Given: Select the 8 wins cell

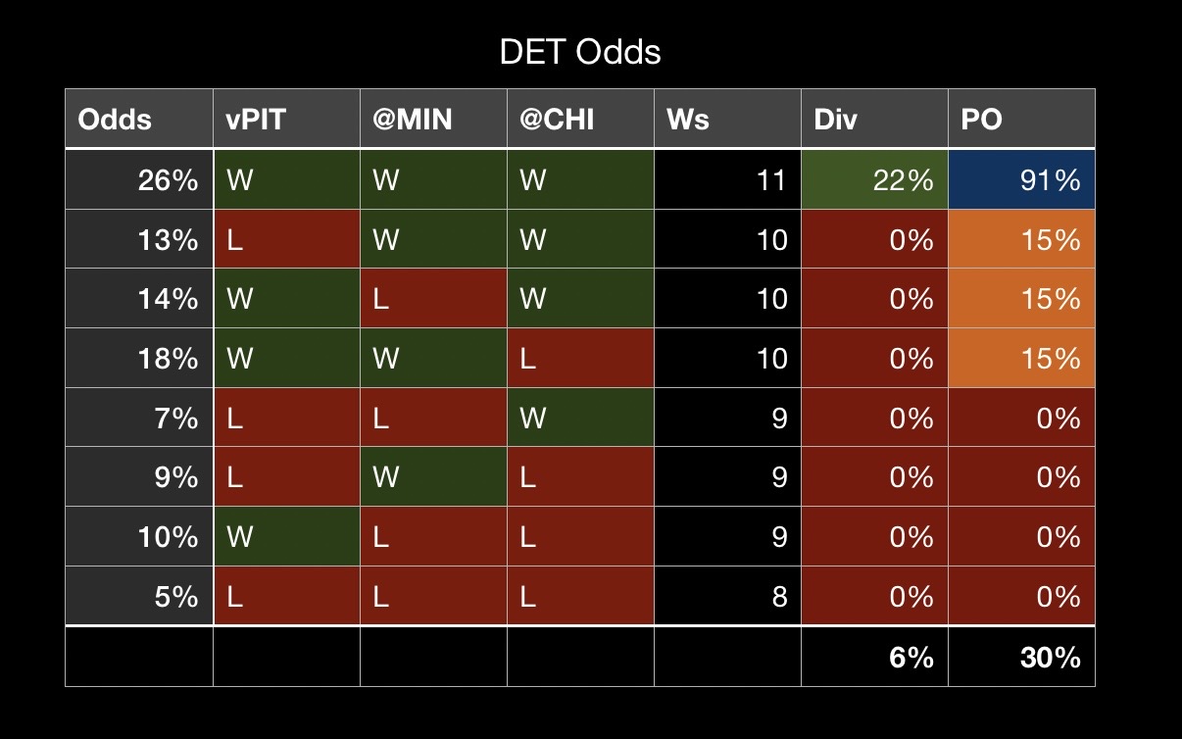Looking at the screenshot, I should tap(727, 596).
